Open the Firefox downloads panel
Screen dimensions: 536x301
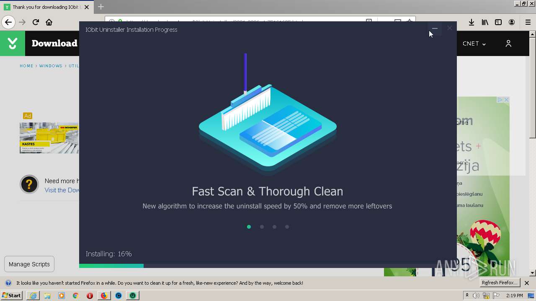(472, 22)
